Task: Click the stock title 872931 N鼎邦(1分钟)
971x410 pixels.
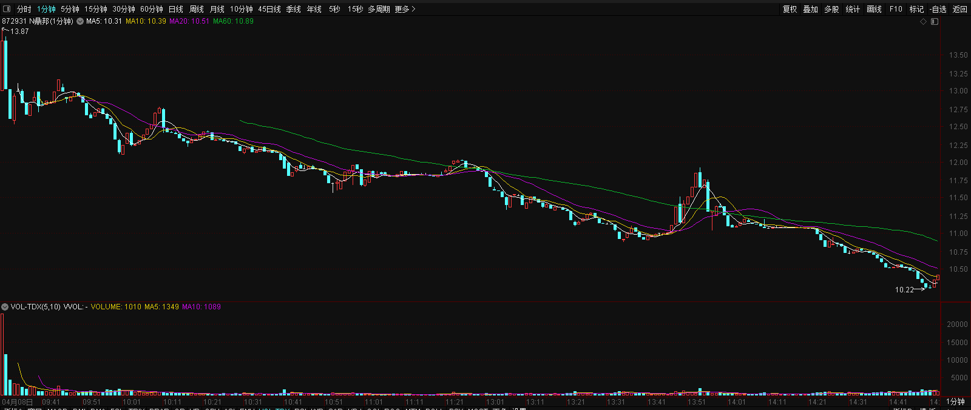Action: (x=38, y=21)
